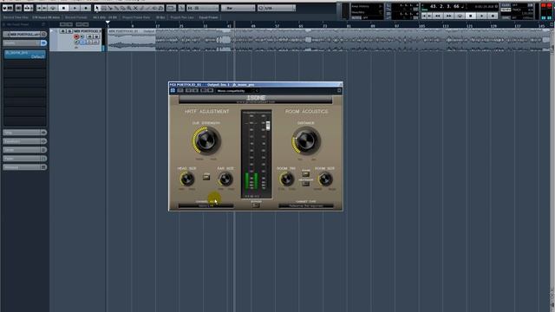Toggle the metronome CLICK button
The width and height of the screenshot is (555, 312).
coord(506,5)
